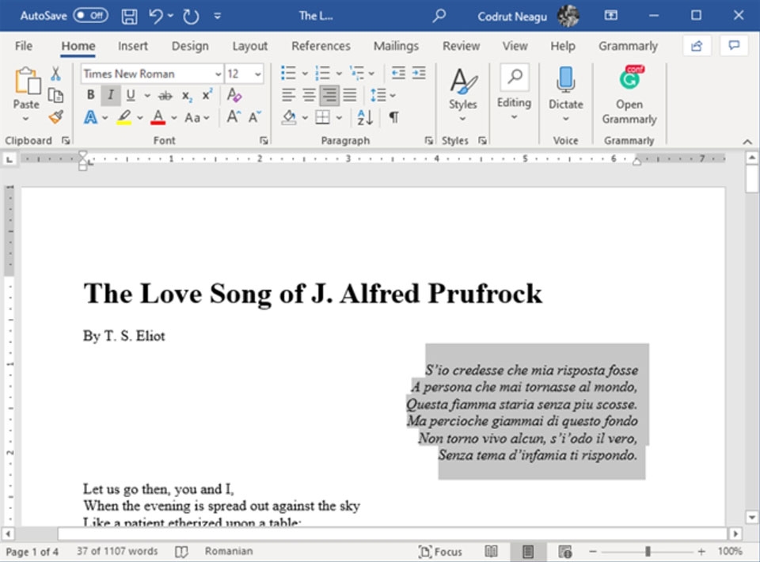Apply red font color
760x562 pixels.
tap(158, 117)
